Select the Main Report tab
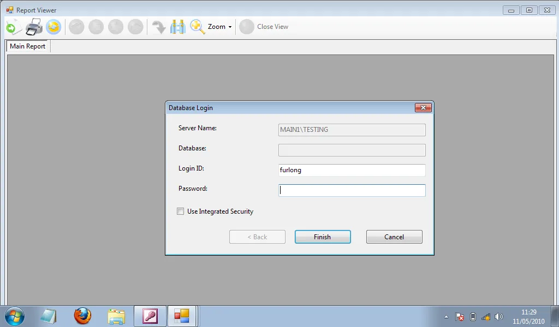 click(x=27, y=46)
